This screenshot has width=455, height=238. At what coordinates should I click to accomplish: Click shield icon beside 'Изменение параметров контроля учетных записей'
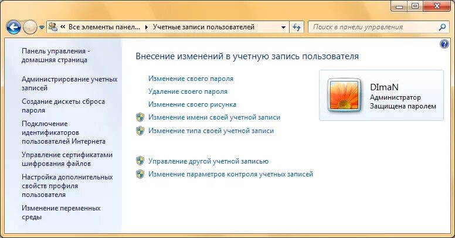point(140,174)
